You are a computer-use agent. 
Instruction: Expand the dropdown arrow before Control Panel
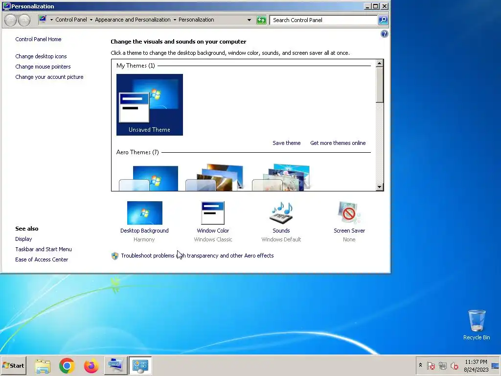(x=51, y=20)
